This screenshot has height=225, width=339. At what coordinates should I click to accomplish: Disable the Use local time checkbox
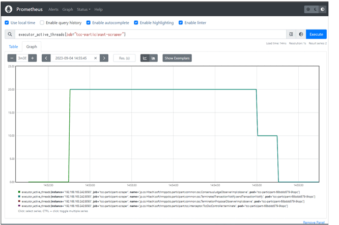point(7,23)
